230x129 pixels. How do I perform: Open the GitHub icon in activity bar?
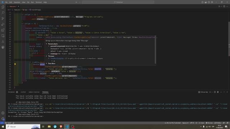[x=3, y=47]
